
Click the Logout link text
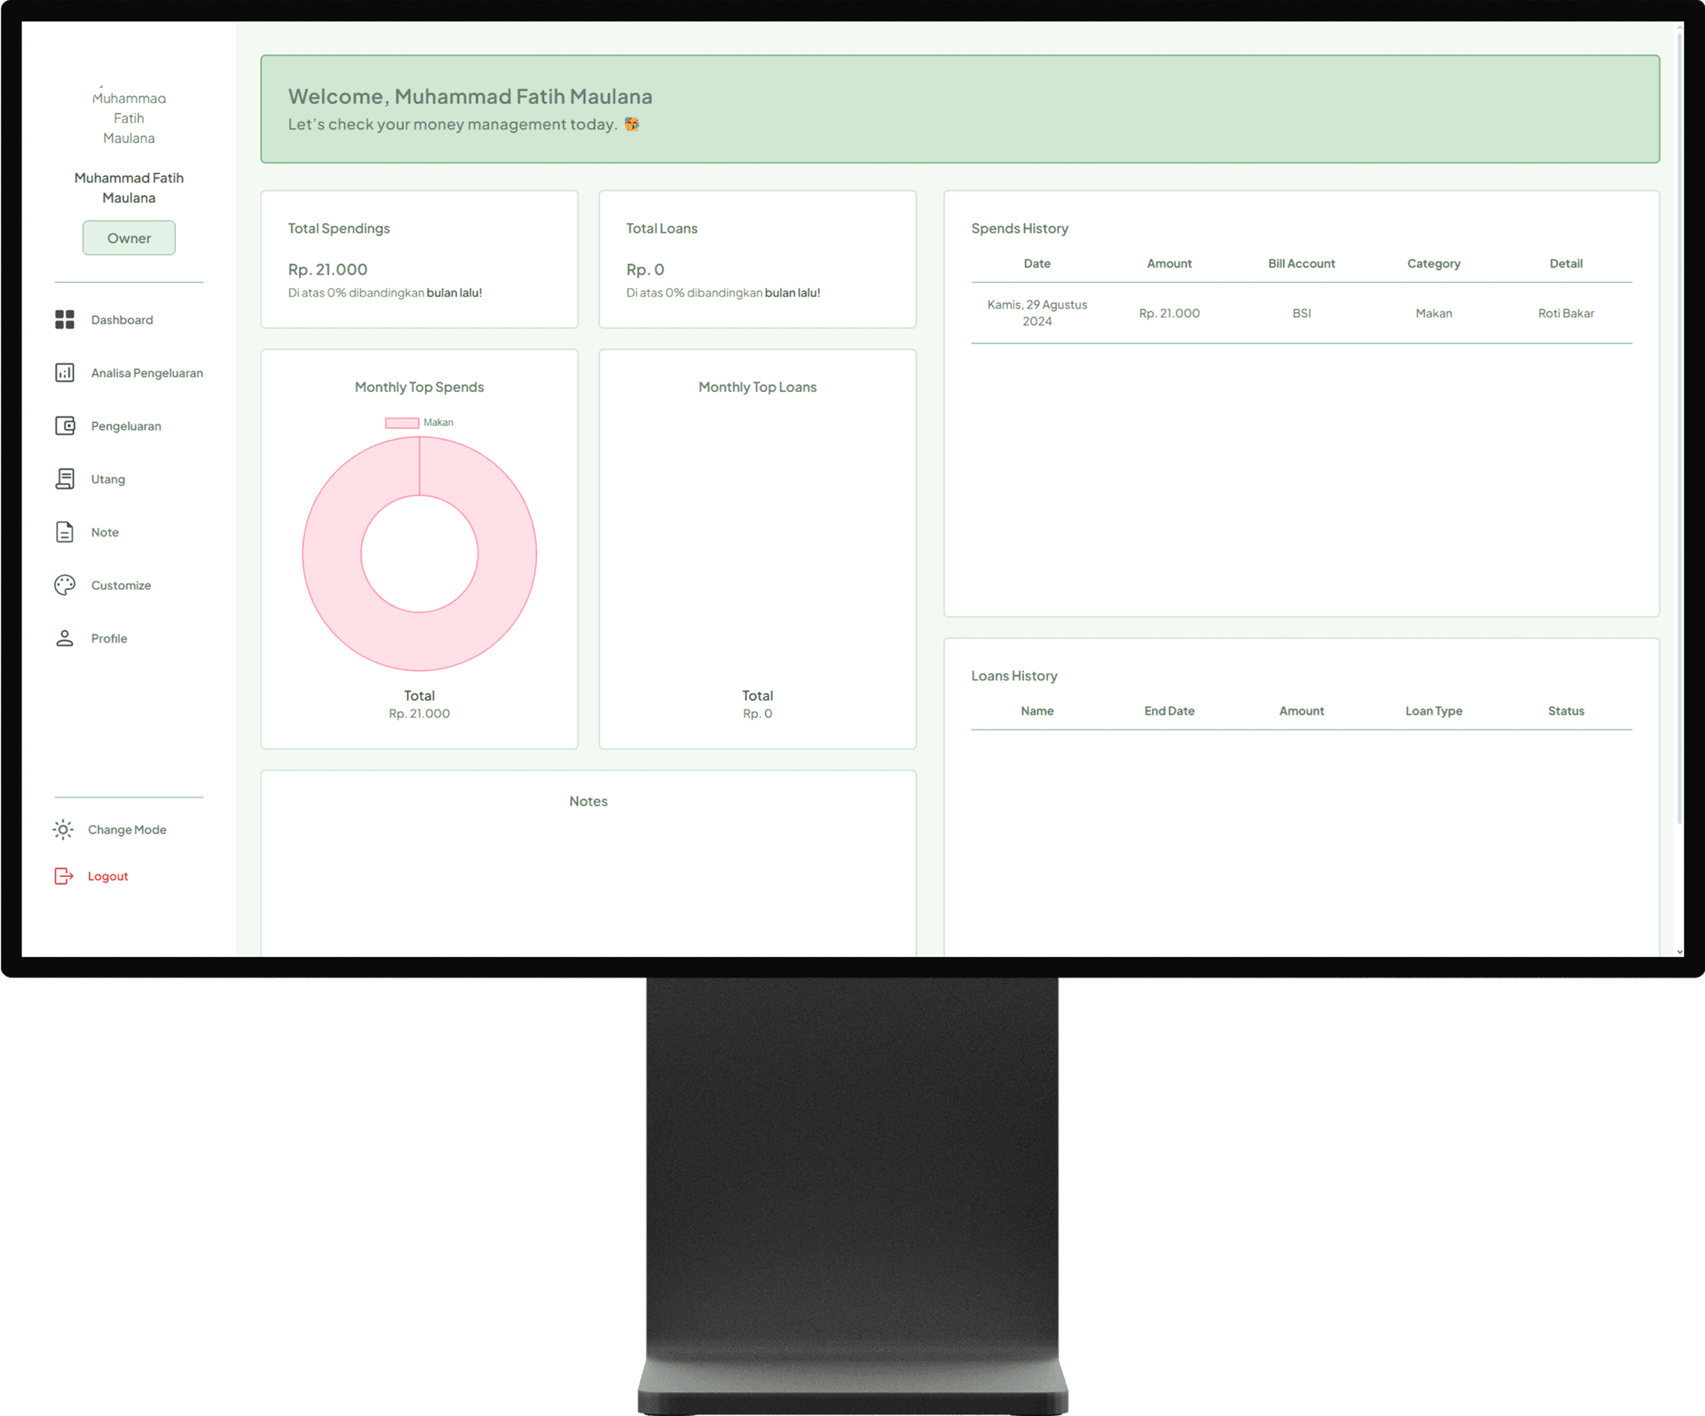pos(108,876)
